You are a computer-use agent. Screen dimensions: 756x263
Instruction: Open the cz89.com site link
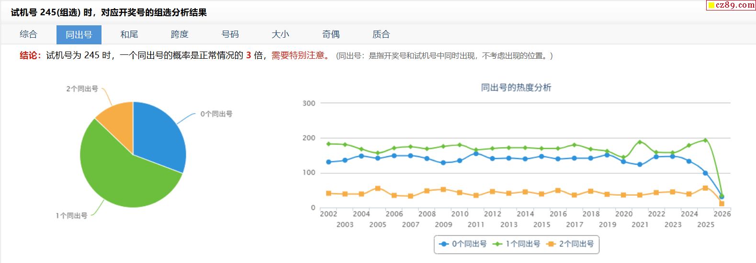731,5
